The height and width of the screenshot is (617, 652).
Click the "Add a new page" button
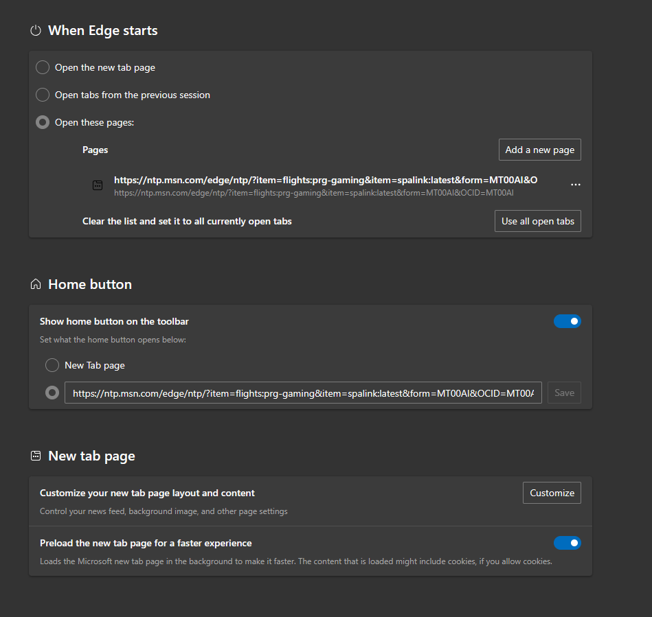540,150
